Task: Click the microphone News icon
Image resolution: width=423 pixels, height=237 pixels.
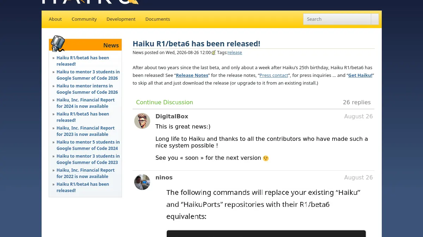Action: 58,44
